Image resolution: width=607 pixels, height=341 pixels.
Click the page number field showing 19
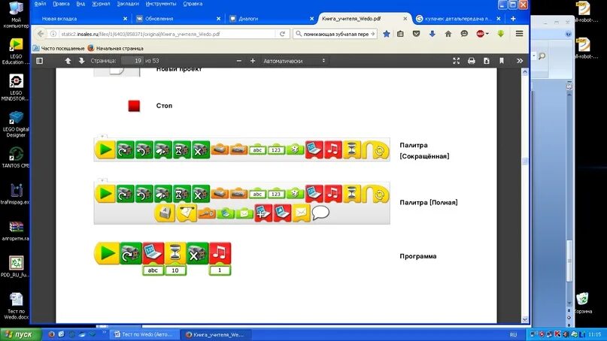[132, 61]
